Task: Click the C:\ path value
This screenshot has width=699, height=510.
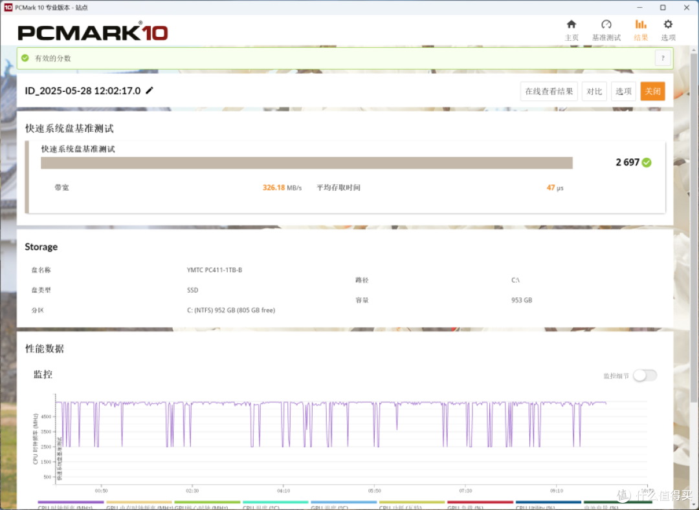Action: click(515, 280)
